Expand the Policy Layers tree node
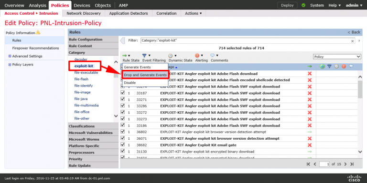 [x=10, y=65]
